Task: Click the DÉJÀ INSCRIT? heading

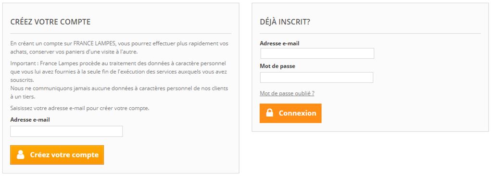Action: (x=285, y=22)
